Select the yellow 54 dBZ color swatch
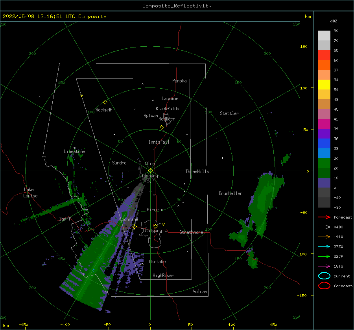 click(x=324, y=84)
